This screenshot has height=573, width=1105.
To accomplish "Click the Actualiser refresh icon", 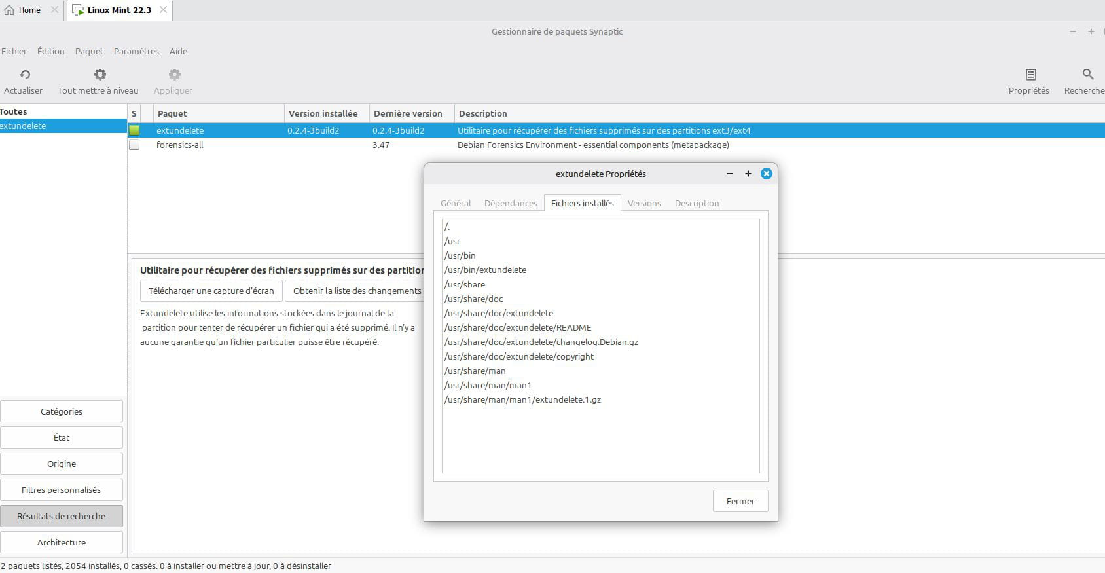I will 25,75.
